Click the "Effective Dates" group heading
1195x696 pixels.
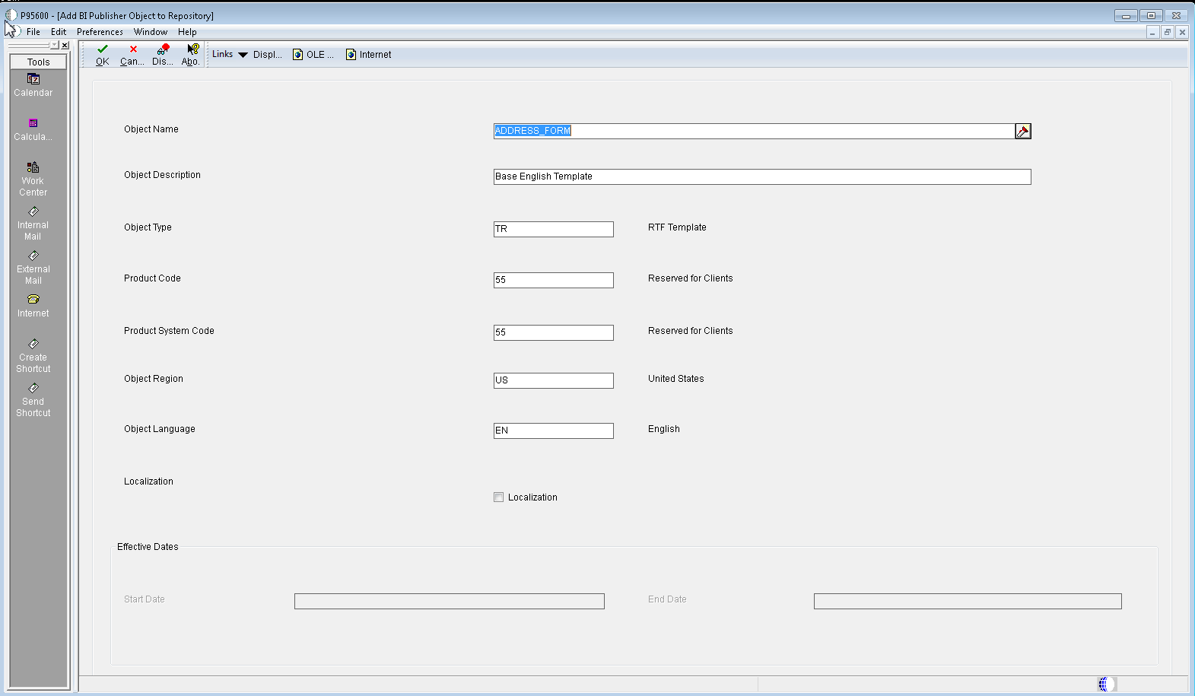point(148,547)
